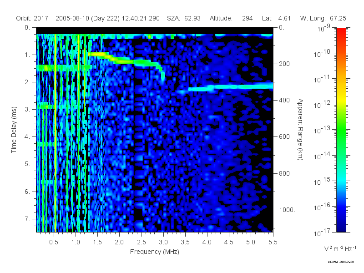364x273 pixels.
Task: Click the 600. apparent range tick label
Action: [x=285, y=137]
